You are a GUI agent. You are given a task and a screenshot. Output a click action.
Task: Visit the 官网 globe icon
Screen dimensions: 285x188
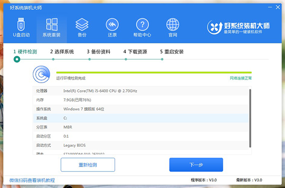[x=173, y=27]
